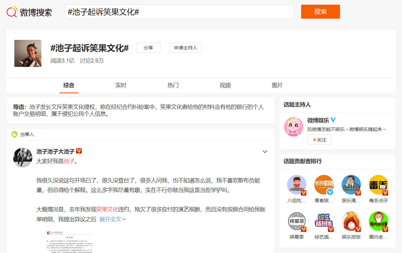Click the 综艺插… name label
The height and width of the screenshot is (253, 402).
324,237
